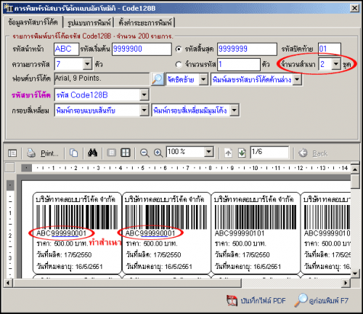Click the ABC prefix code field
The image size is (363, 314).
pyautogui.click(x=66, y=49)
